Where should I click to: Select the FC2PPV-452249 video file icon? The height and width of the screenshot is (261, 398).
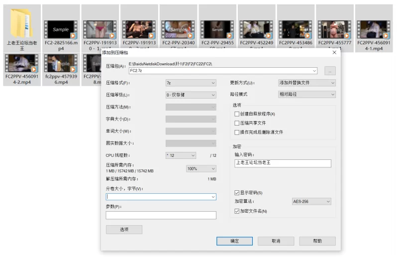click(256, 29)
